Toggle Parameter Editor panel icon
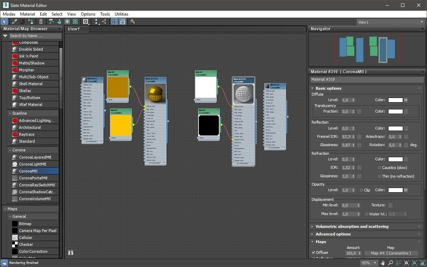 click(x=123, y=21)
